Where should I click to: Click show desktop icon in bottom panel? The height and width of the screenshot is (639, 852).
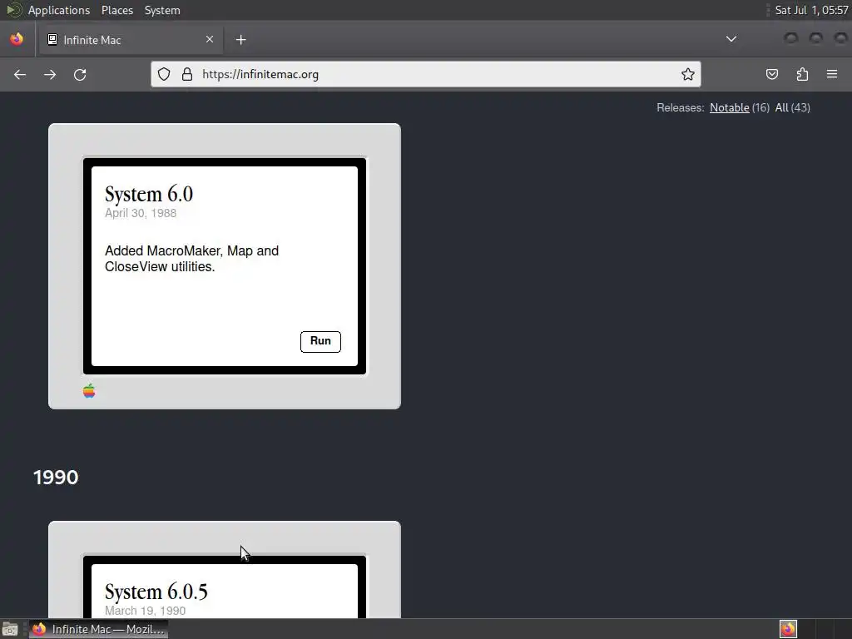(10, 629)
